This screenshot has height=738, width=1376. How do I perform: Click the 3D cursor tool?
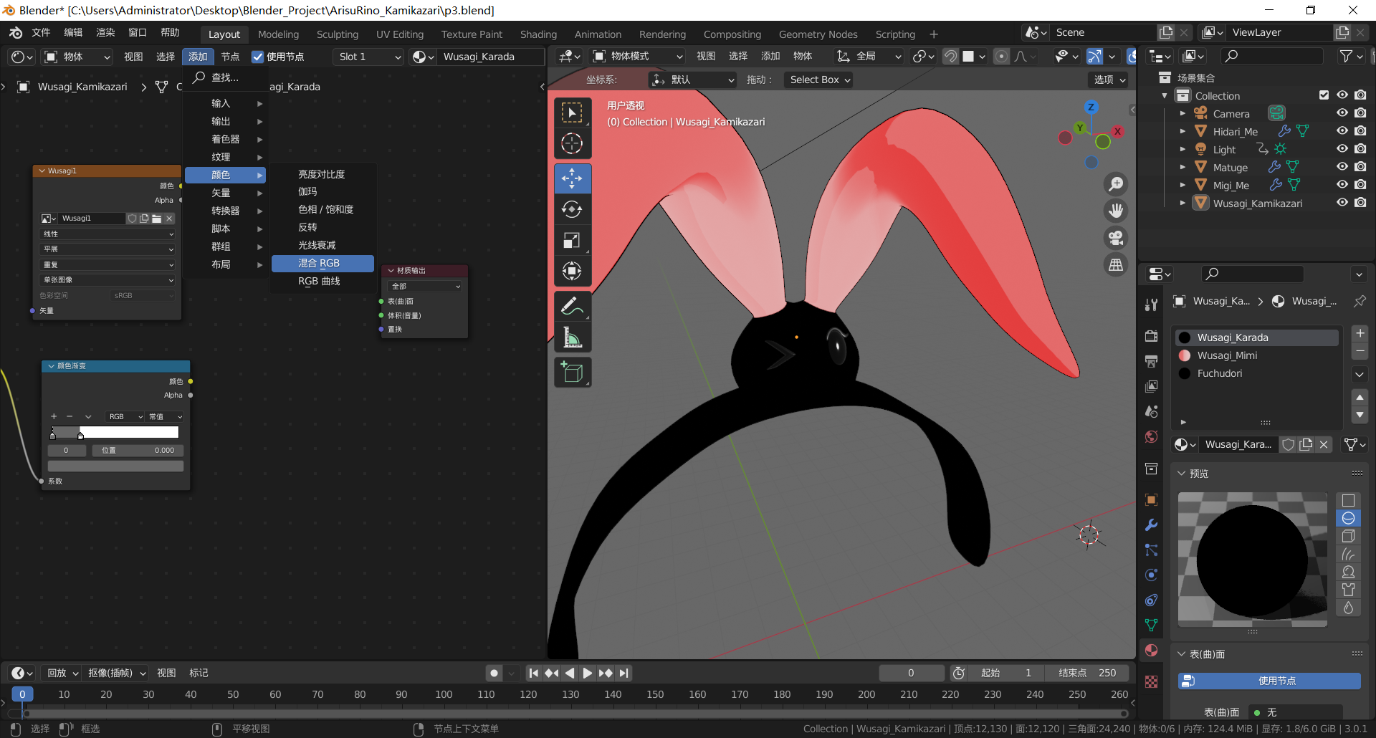click(572, 143)
